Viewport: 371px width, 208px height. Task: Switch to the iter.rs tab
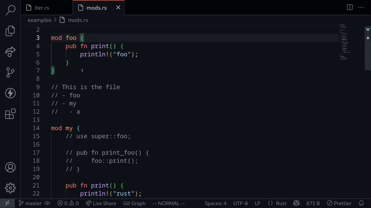coord(42,8)
